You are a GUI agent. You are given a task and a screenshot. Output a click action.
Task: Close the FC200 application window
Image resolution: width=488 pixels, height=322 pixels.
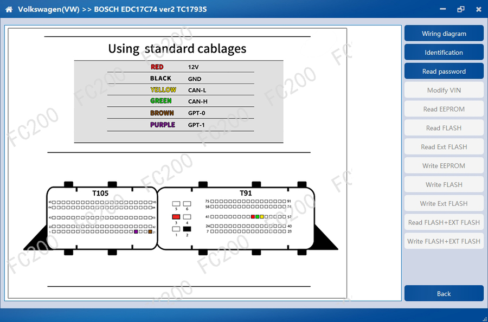(x=478, y=9)
